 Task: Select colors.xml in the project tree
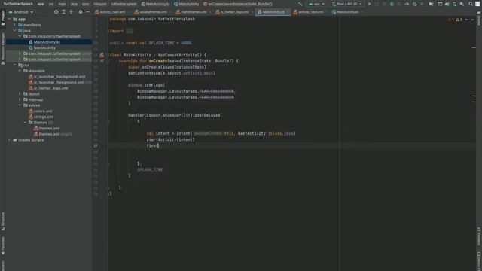click(x=43, y=111)
